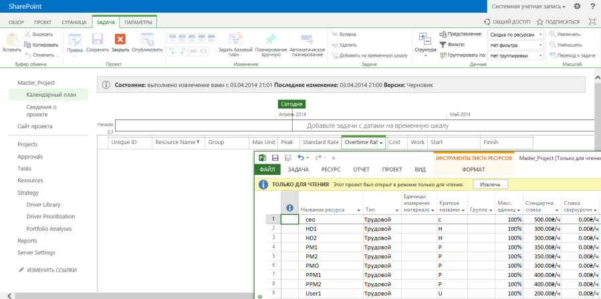The image size is (601, 299).
Task: Open the ФАЙЛ tab in Project desktop
Action: (x=267, y=170)
